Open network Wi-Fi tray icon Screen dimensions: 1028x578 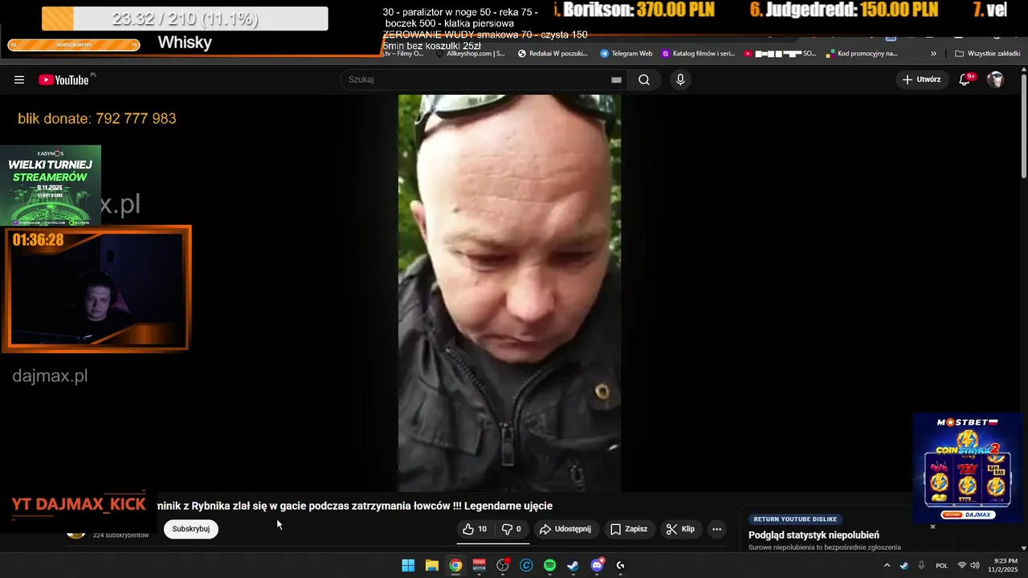pos(962,565)
